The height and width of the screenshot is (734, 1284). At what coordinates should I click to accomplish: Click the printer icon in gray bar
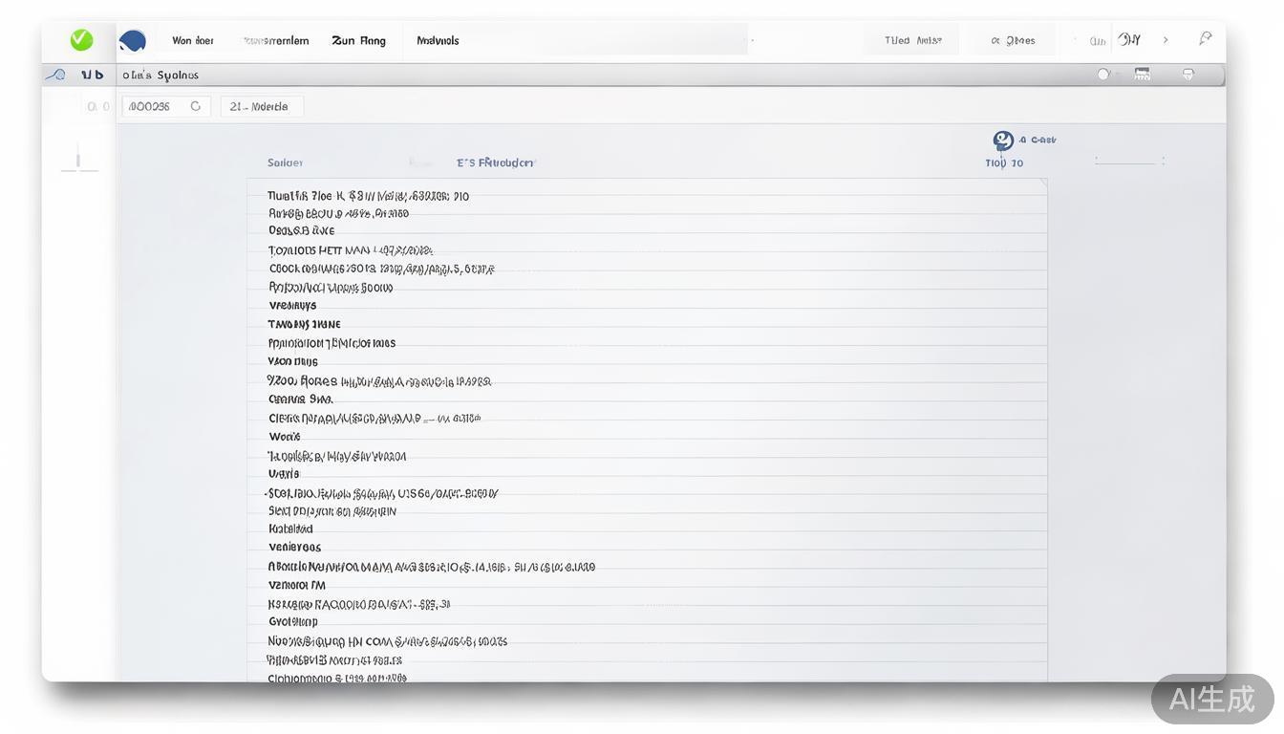point(1188,75)
